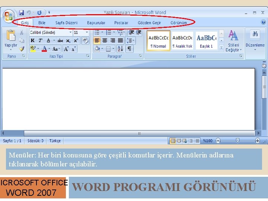This screenshot has height=201, width=268.
Task: Click the decrease indent icon
Action: 131,32
